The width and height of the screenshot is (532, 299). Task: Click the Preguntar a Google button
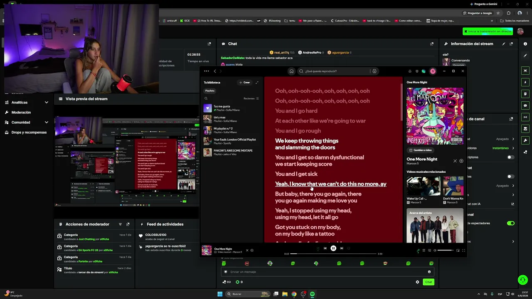478,13
